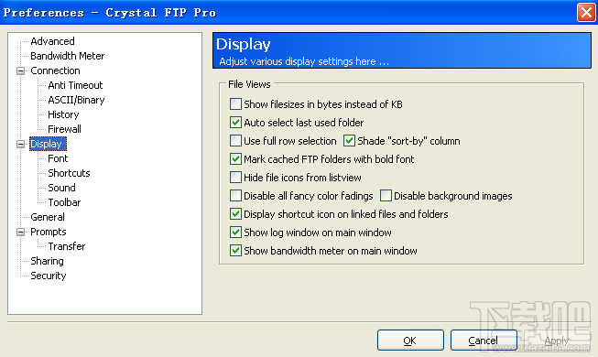
Task: Open ASCII/Binary settings
Action: 76,100
